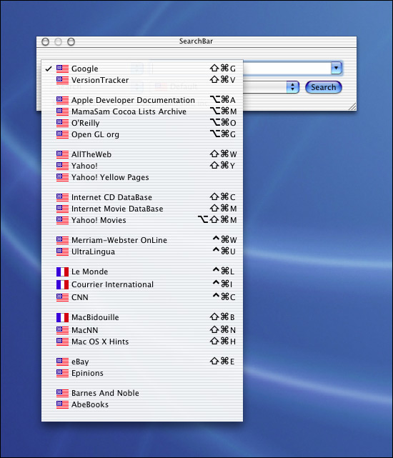Choose Google from the search engine menu
393x458 pixels.
pos(142,69)
